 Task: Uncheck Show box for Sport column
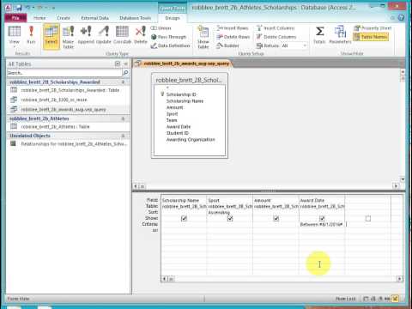(x=230, y=219)
